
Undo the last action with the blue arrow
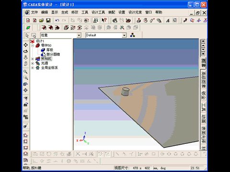click(57, 21)
